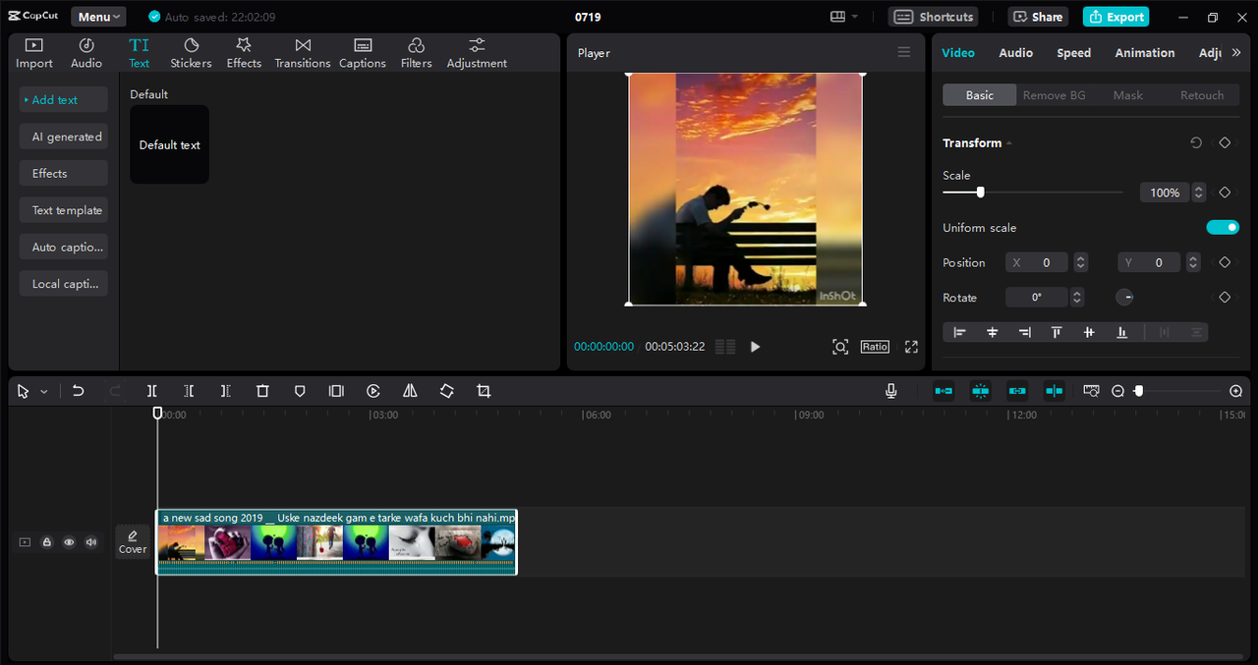Click the Rotate clip icon
The width and height of the screenshot is (1258, 665).
pyautogui.click(x=446, y=391)
